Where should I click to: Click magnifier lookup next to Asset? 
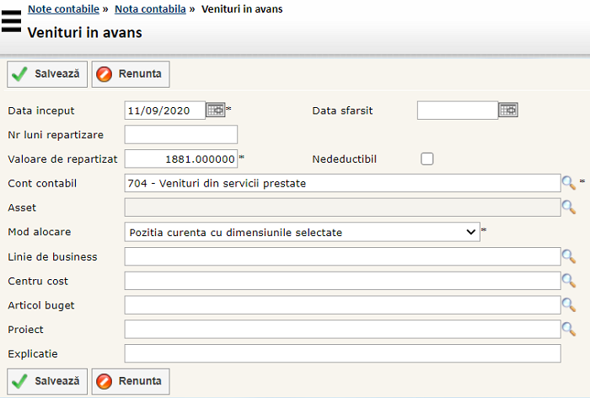[569, 207]
